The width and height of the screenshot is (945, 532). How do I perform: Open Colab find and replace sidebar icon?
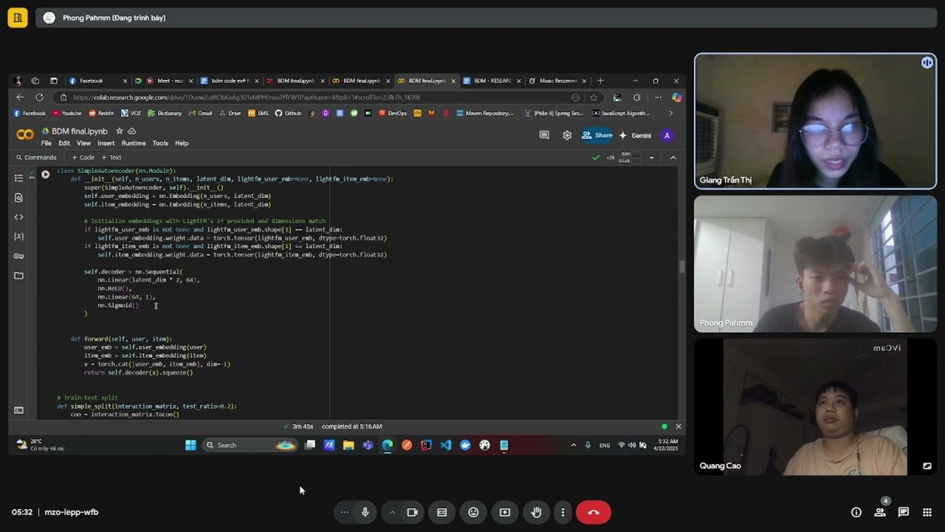pos(18,197)
